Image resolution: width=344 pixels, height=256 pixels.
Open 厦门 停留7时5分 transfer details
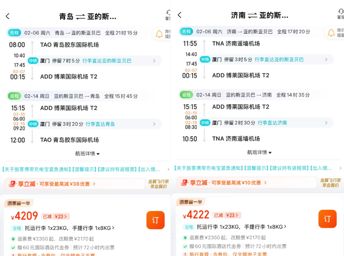coord(95,61)
